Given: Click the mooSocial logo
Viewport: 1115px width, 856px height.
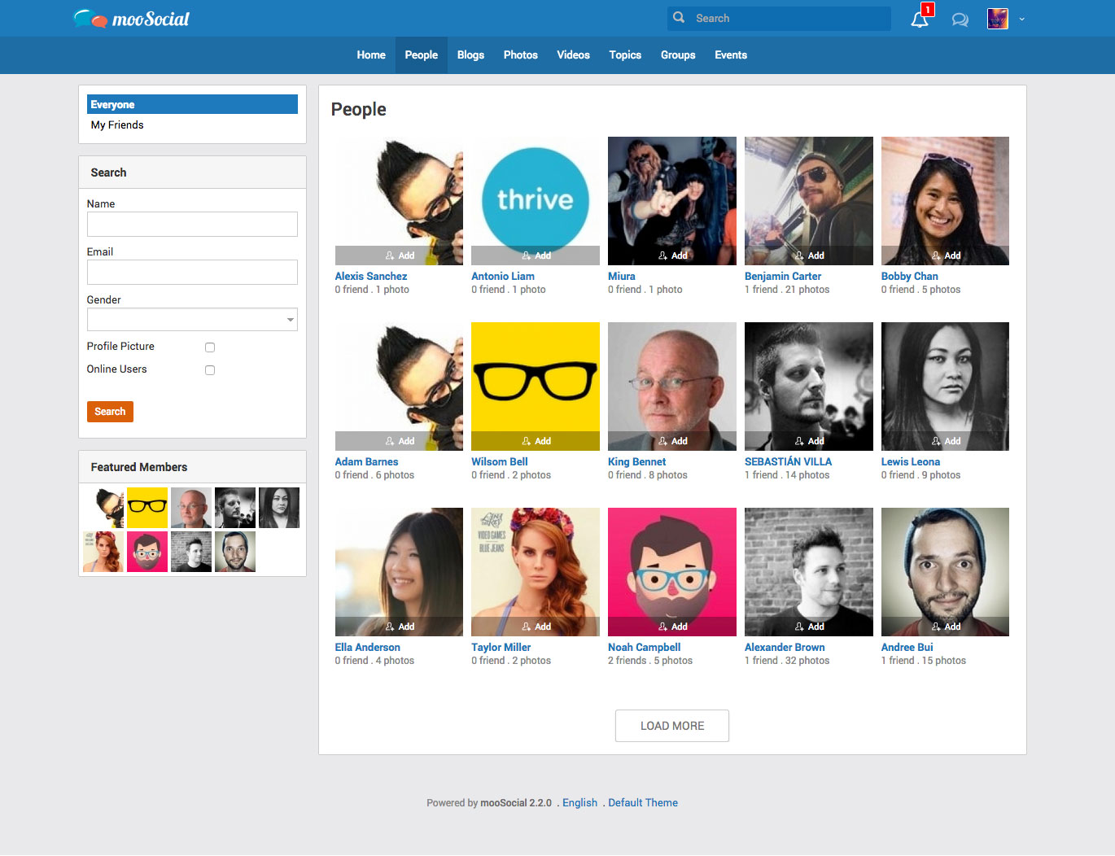Looking at the screenshot, I should [x=131, y=19].
